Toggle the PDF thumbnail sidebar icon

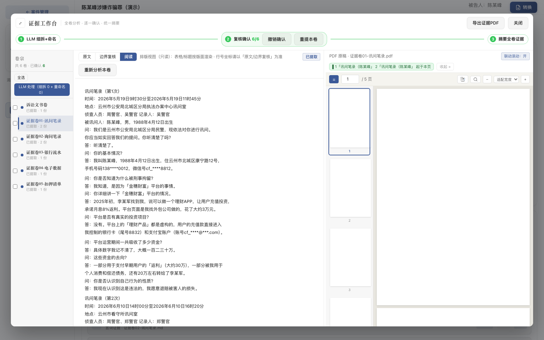(334, 79)
